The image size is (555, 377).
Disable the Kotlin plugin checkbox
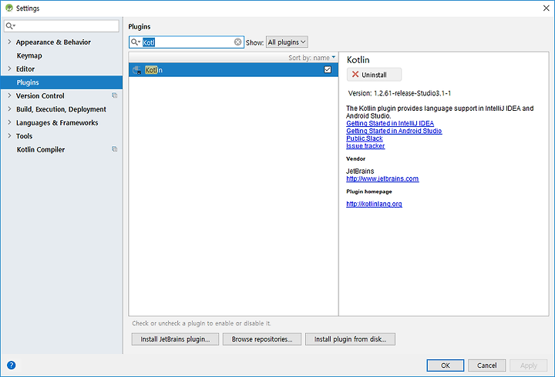coord(328,69)
